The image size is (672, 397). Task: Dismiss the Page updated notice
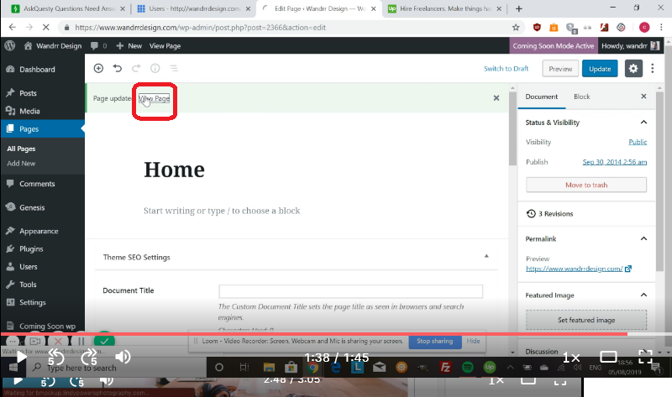coord(496,98)
